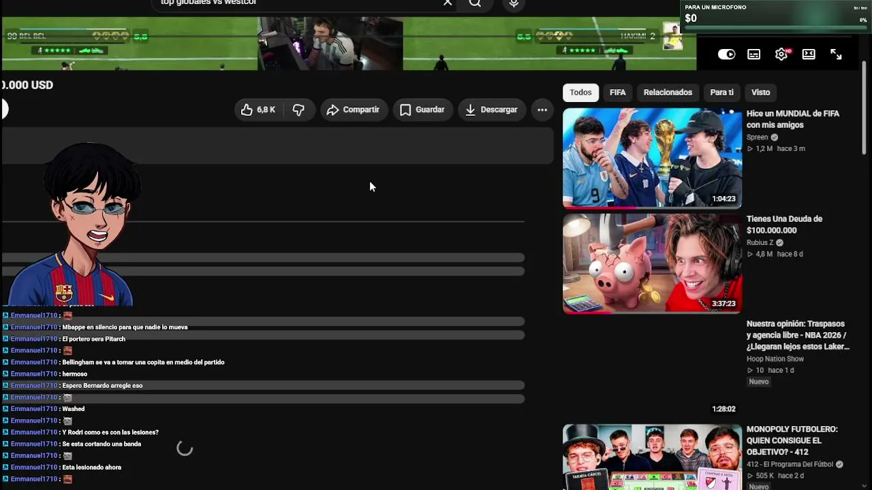Viewport: 872px width, 490px height.
Task: Open title 'Tienes Una Deuda de $100.000.000'
Action: point(784,225)
